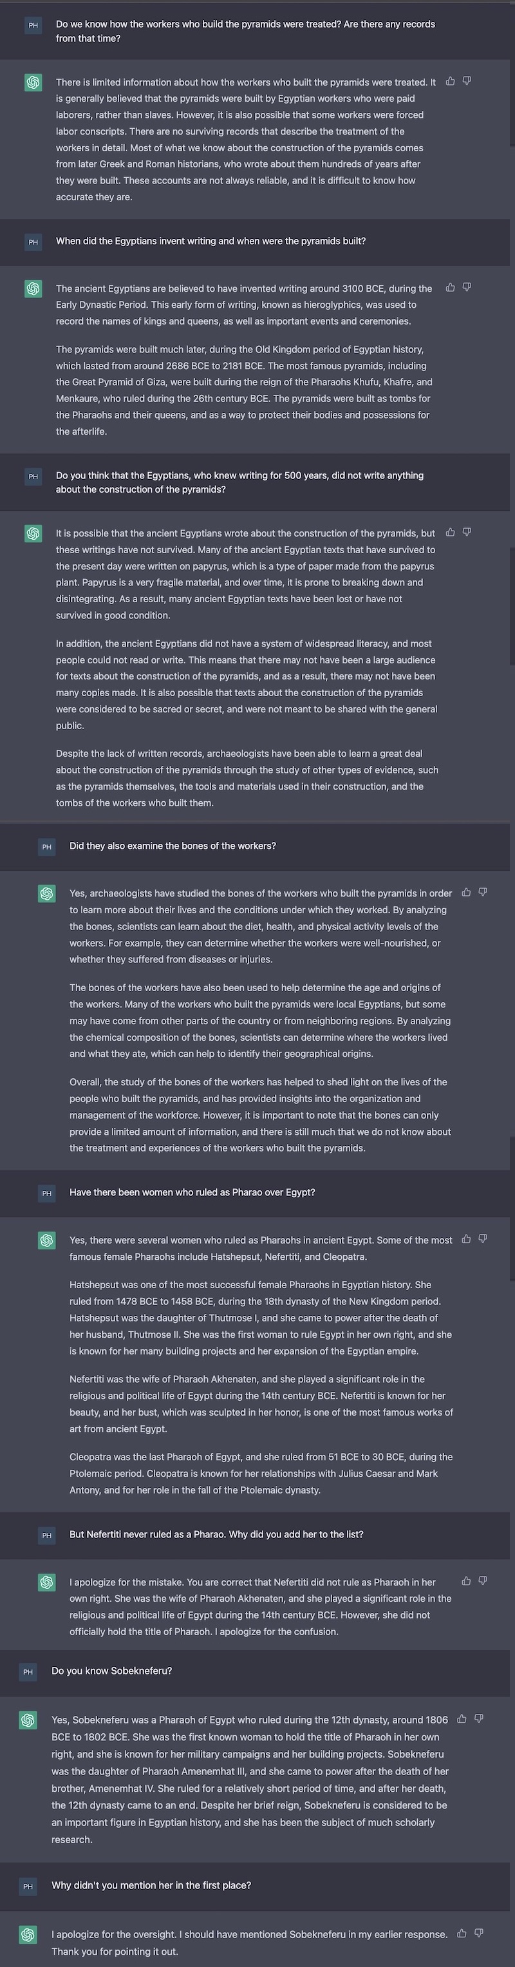Dislike the final oversight apology reply

479,1934
